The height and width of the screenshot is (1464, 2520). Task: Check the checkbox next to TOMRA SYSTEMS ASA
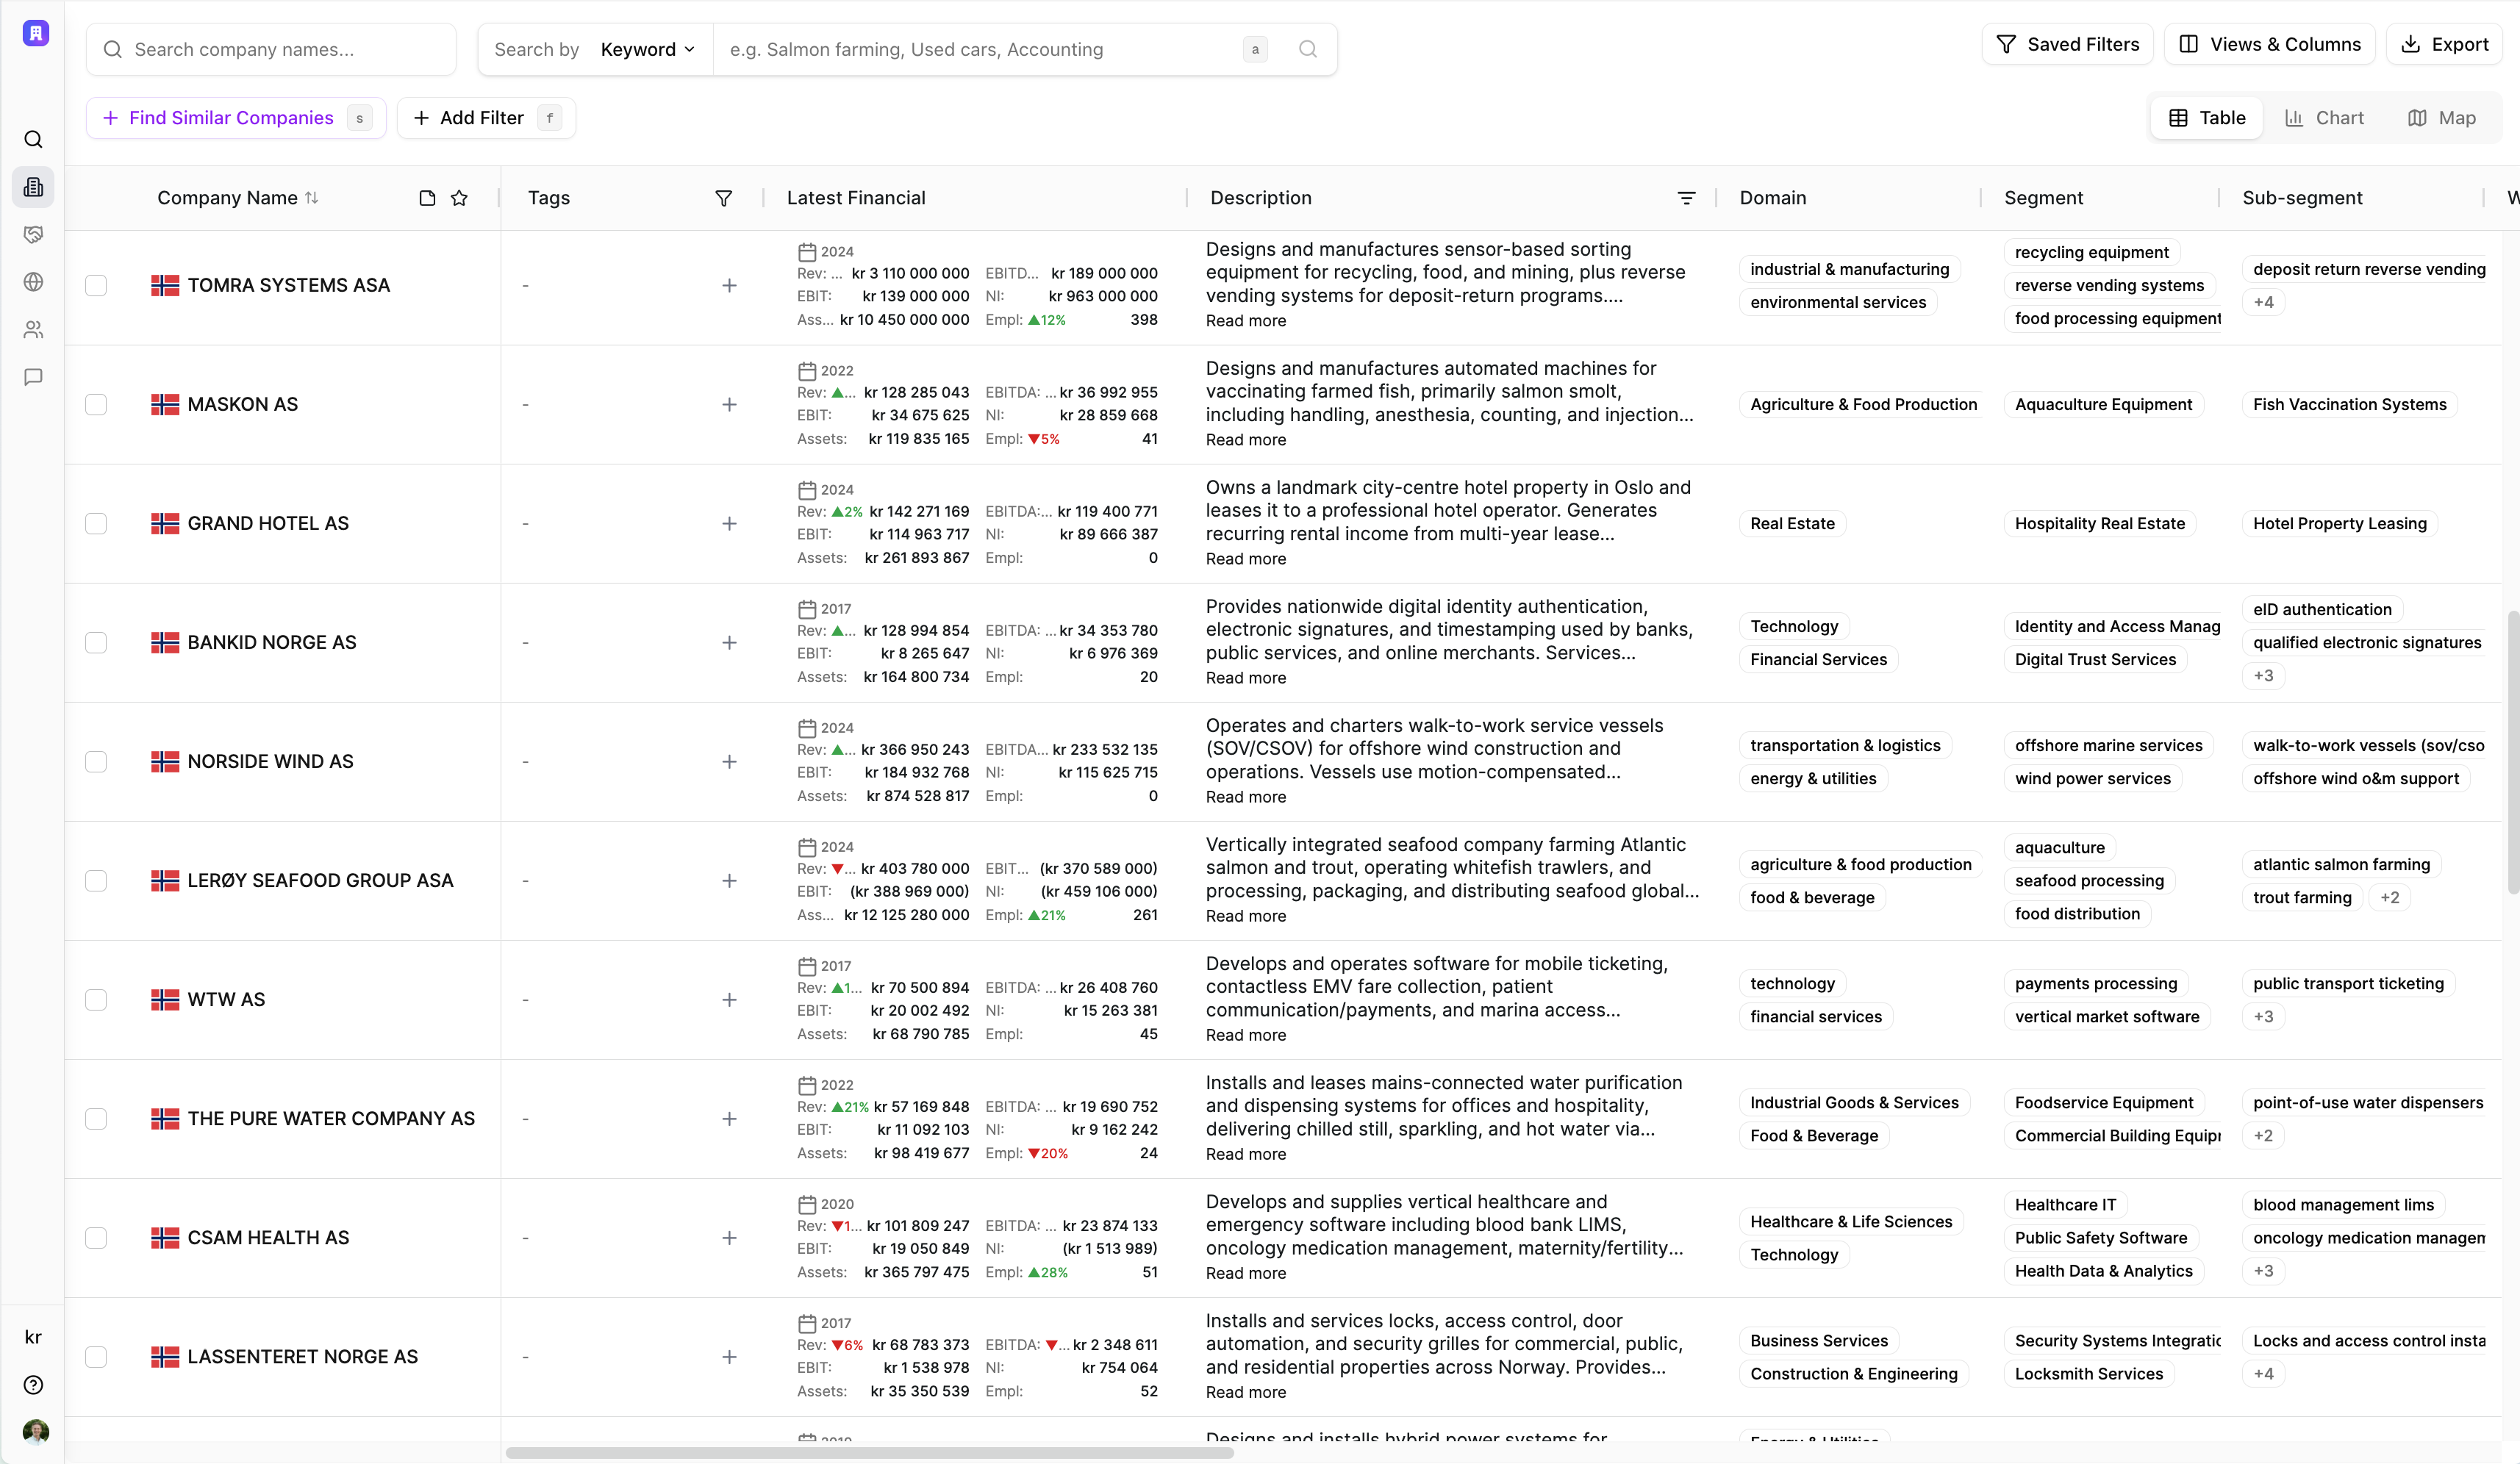point(97,285)
